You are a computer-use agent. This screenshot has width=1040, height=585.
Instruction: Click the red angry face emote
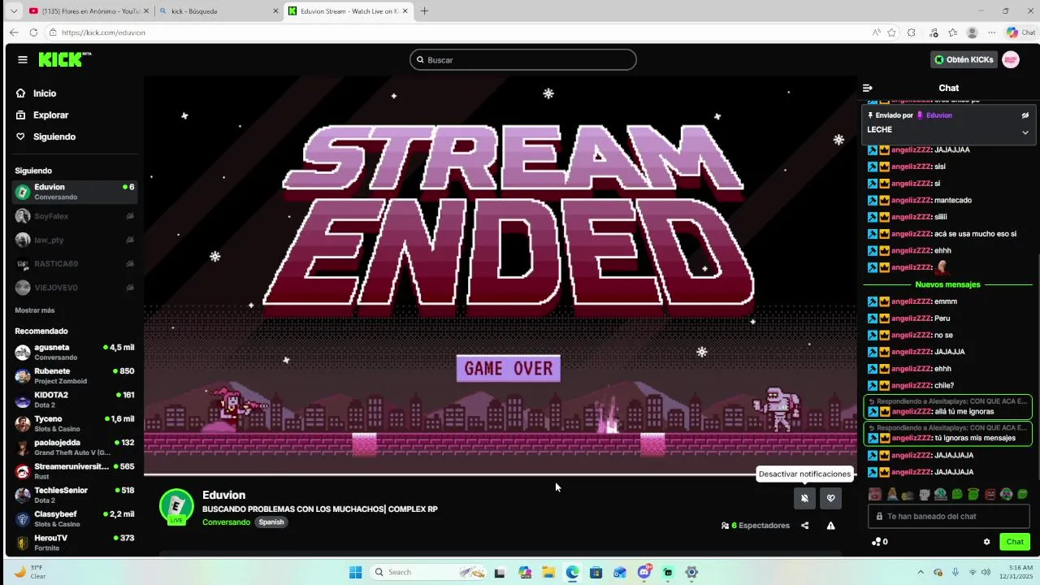(x=990, y=494)
